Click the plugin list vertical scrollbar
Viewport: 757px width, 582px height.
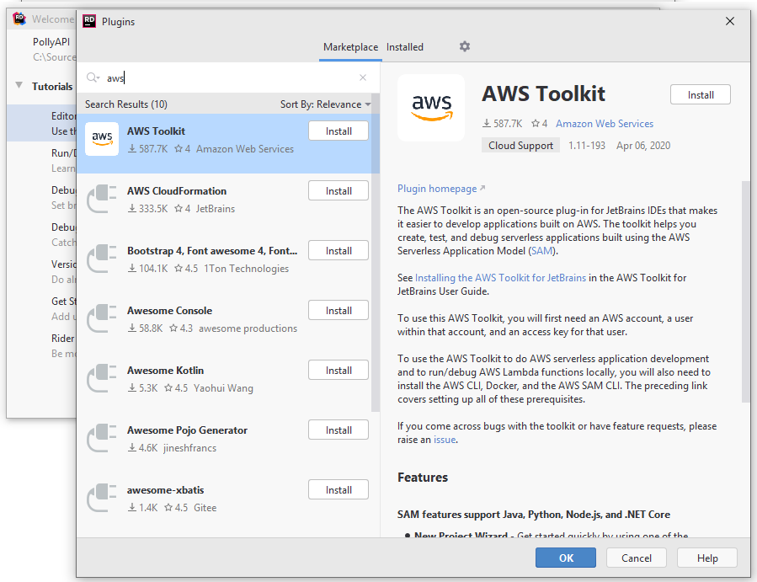[x=375, y=253]
